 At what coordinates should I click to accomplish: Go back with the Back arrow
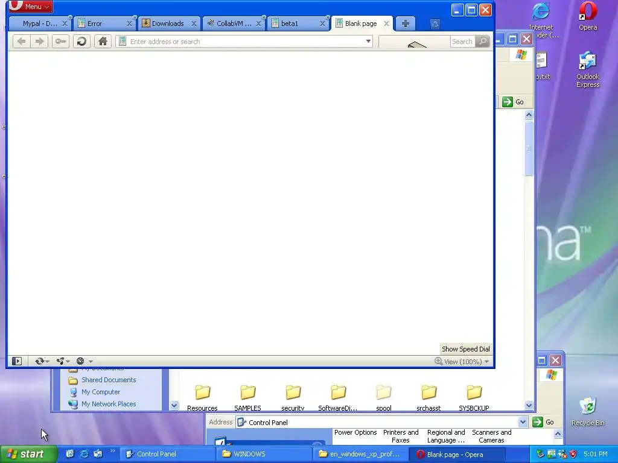coord(22,42)
